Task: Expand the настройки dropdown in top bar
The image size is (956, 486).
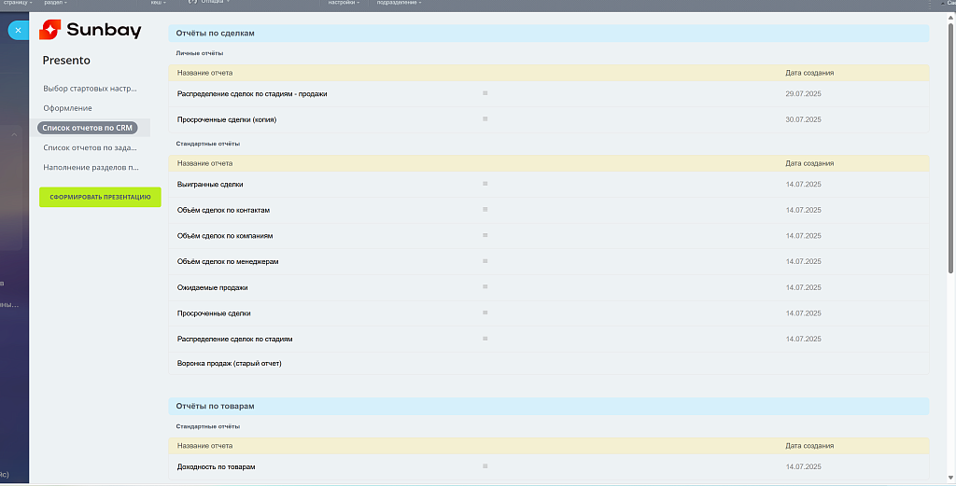Action: coord(343,3)
